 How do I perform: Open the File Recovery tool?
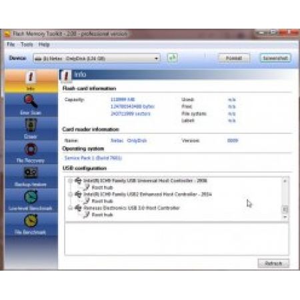point(31,153)
